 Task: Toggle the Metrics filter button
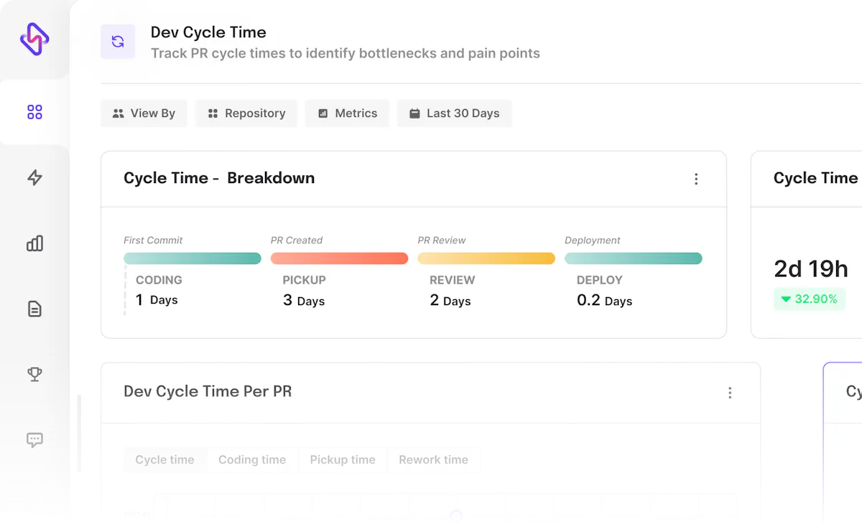coord(347,113)
